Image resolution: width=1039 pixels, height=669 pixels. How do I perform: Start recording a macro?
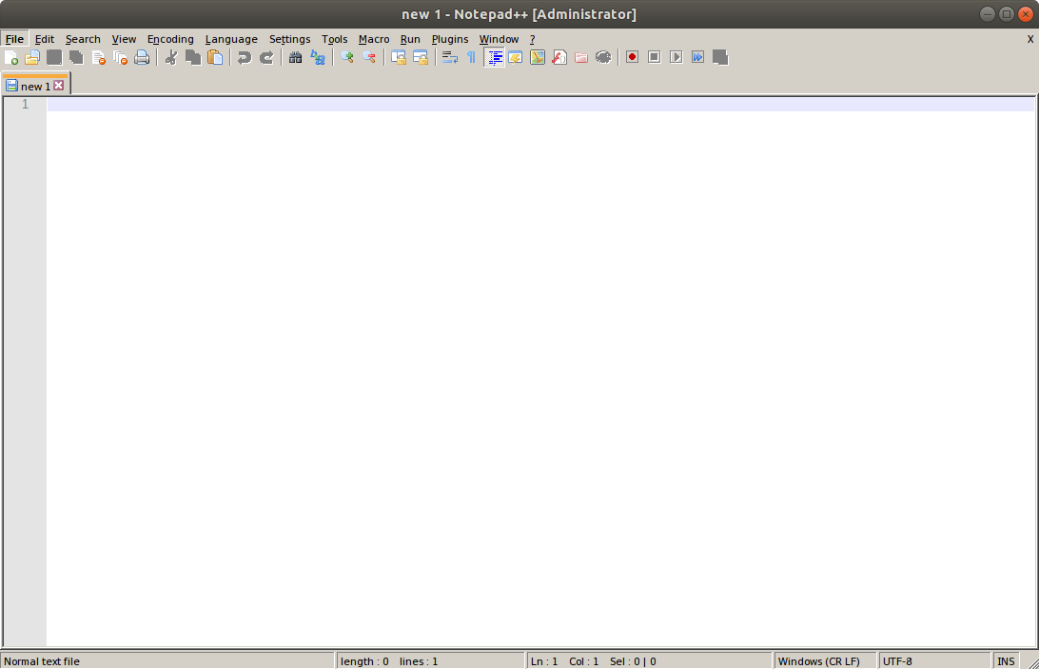pos(631,57)
